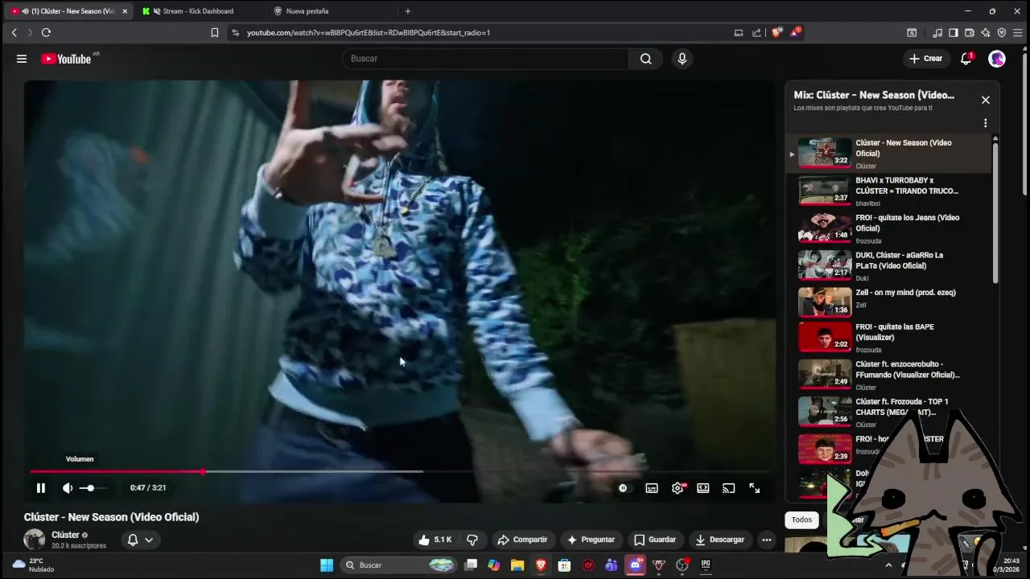
Task: Bookmark this page with the bookmark icon
Action: click(215, 33)
